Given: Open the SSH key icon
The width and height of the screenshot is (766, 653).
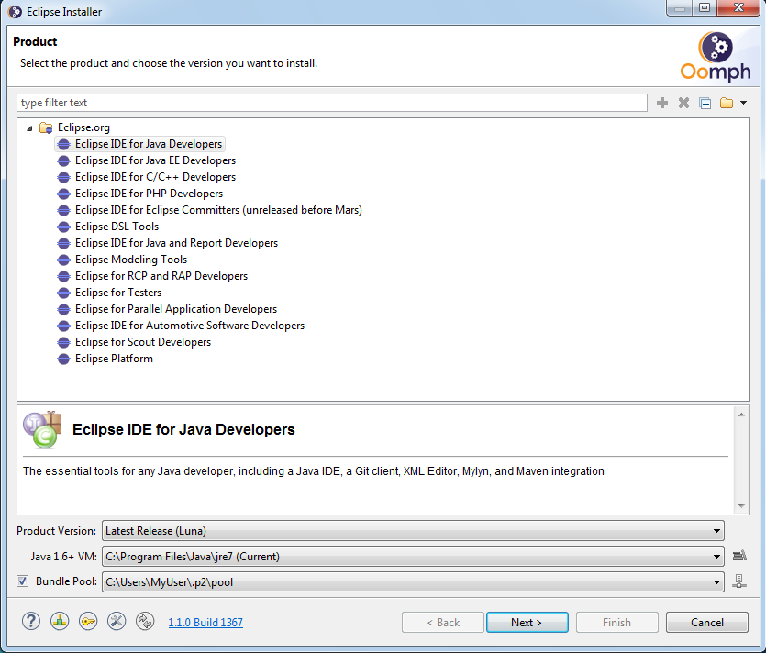Looking at the screenshot, I should pos(88,621).
